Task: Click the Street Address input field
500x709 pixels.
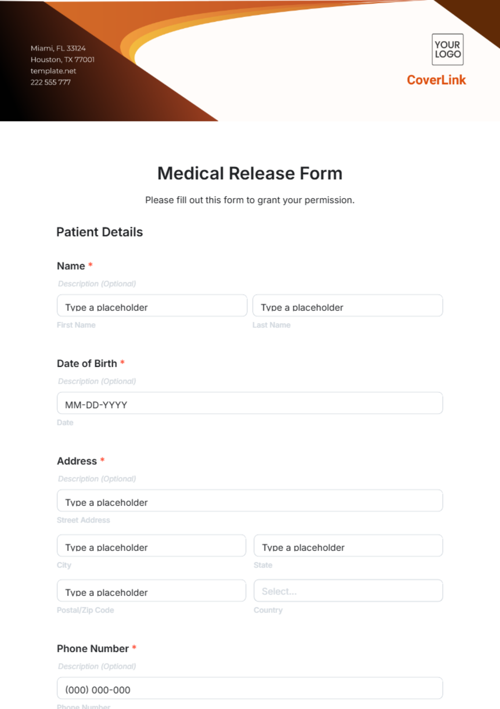Action: coord(250,501)
